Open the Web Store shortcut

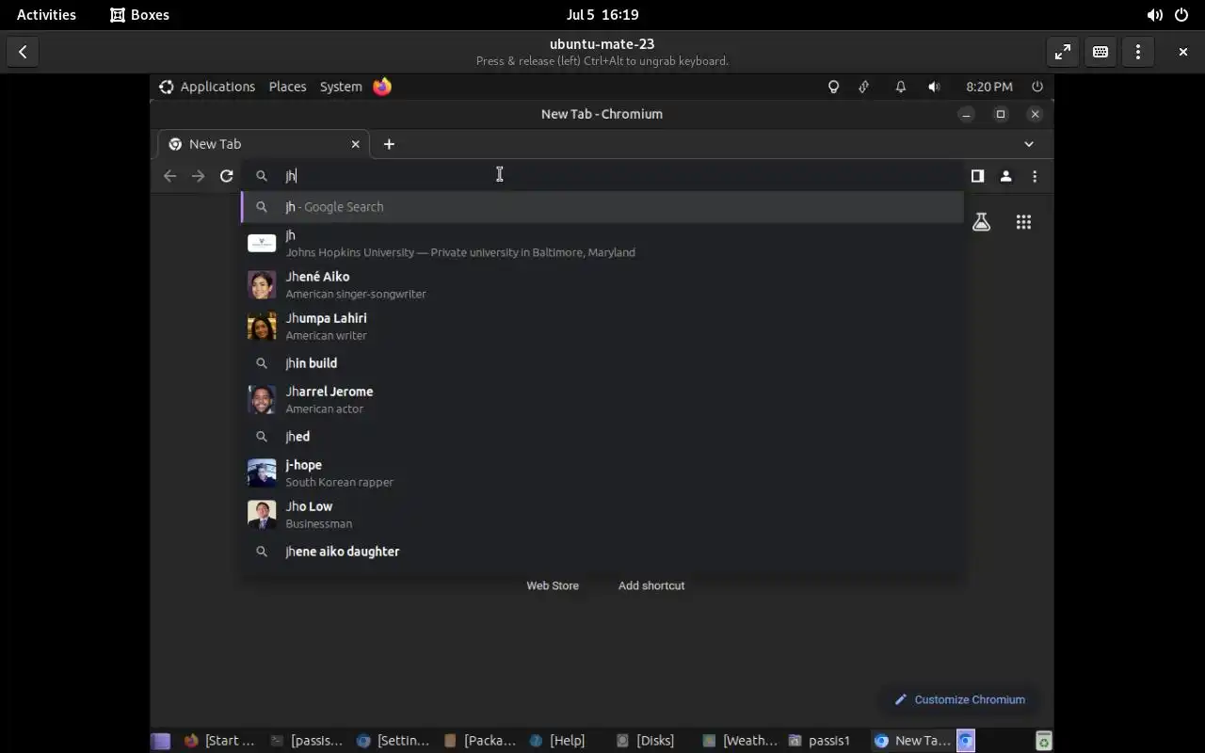click(553, 585)
